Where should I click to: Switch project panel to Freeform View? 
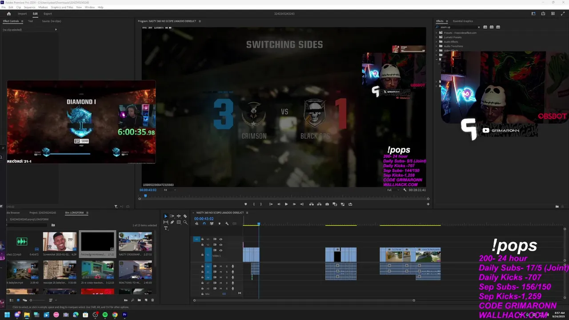coord(25,300)
